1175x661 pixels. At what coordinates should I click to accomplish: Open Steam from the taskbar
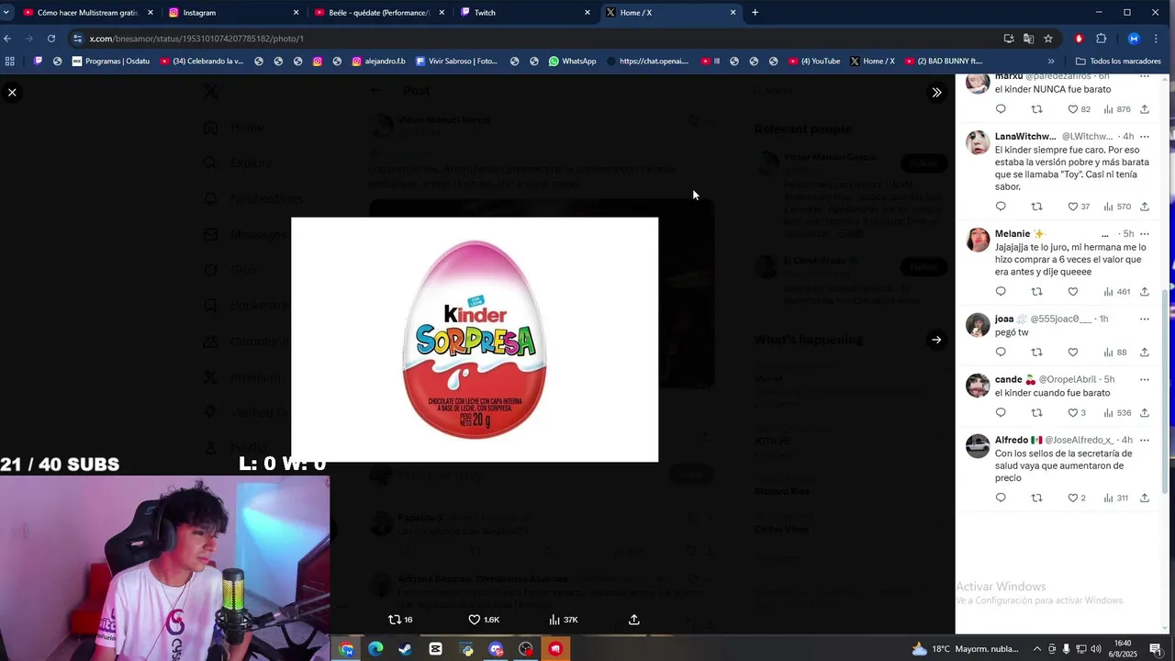405,649
